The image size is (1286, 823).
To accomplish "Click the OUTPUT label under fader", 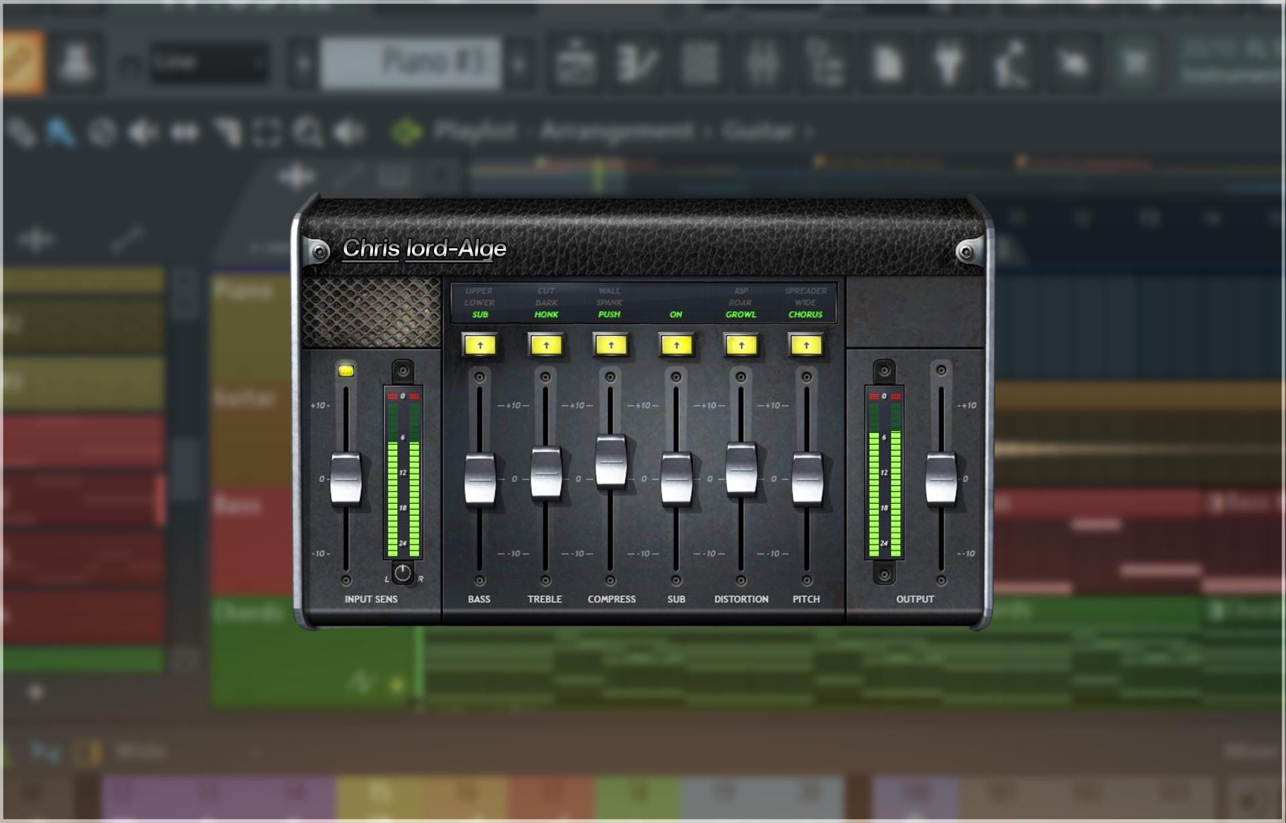I will (x=915, y=600).
